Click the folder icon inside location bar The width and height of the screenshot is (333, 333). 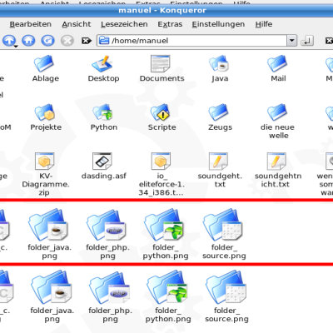[x=104, y=41]
